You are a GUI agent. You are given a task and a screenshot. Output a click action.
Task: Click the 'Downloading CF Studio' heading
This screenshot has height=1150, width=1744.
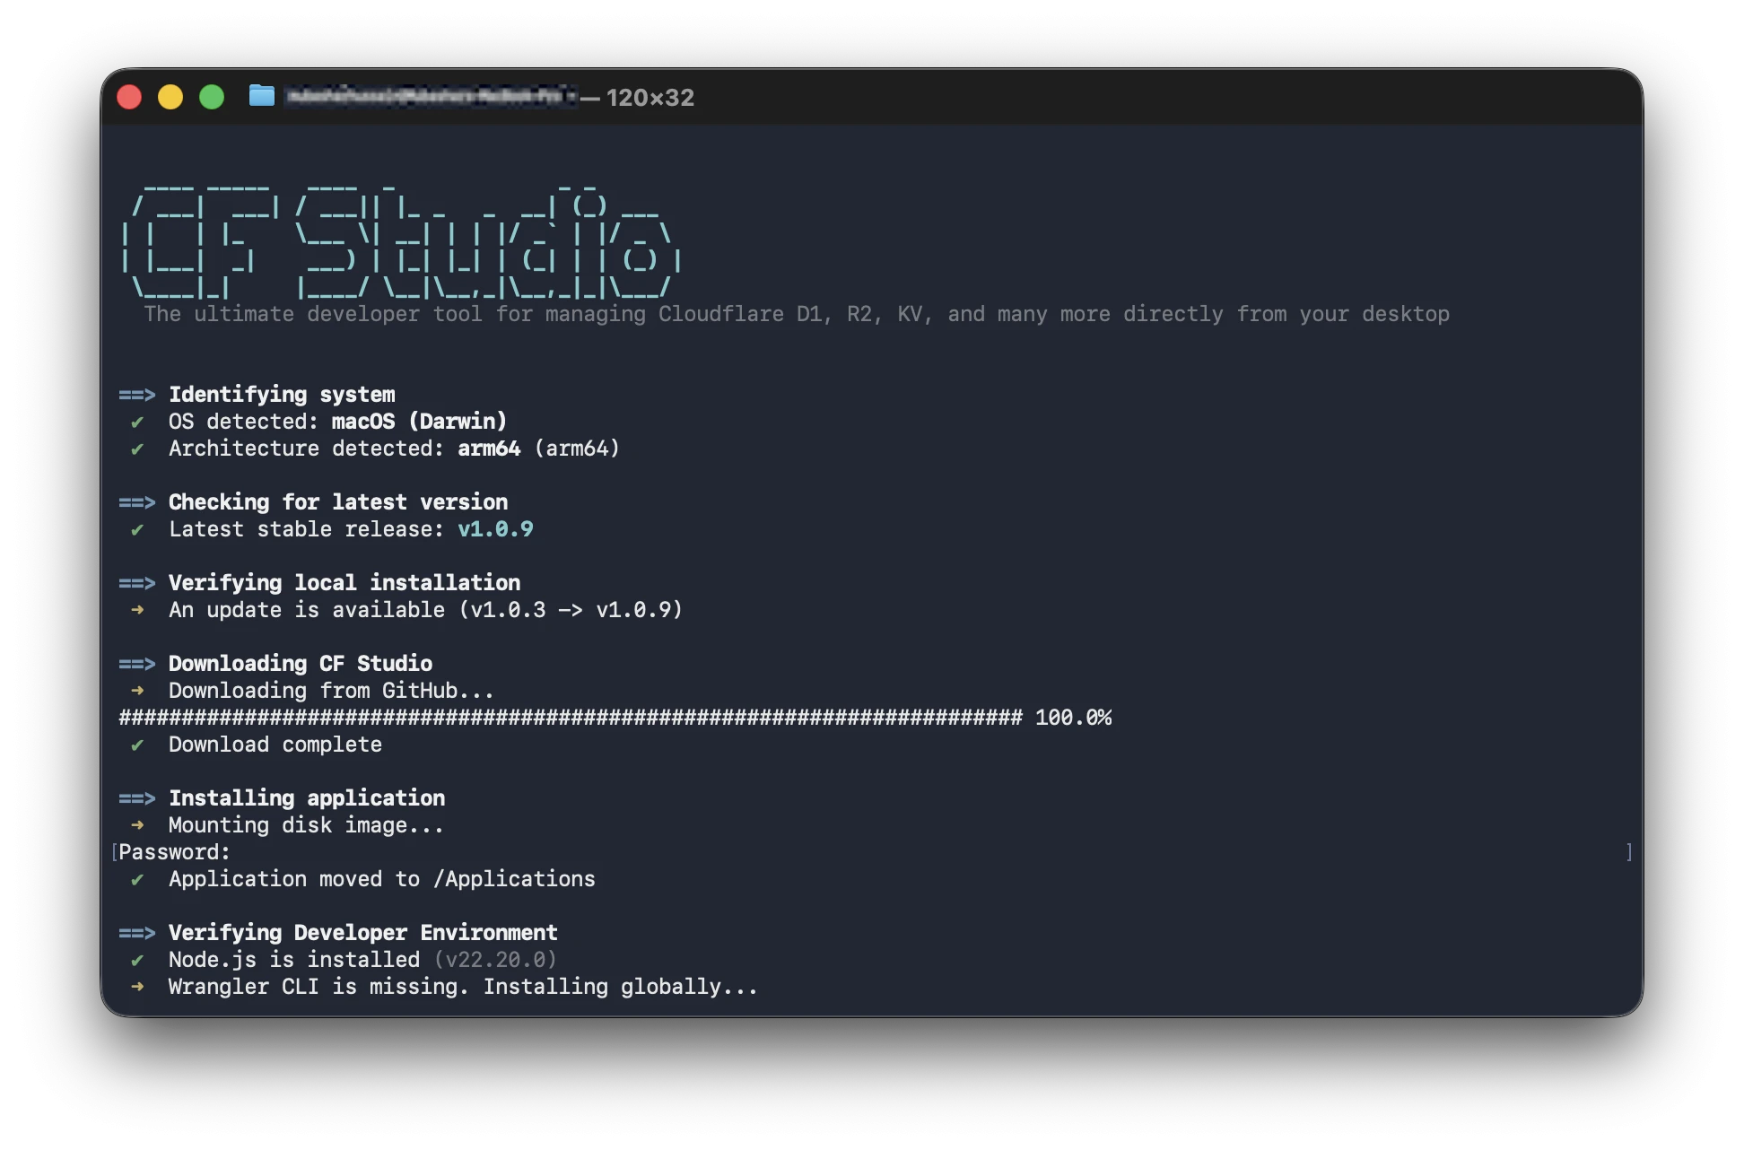tap(301, 664)
